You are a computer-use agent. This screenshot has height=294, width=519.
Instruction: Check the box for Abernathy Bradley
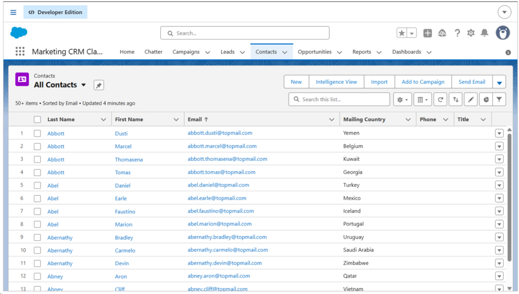tap(38, 237)
